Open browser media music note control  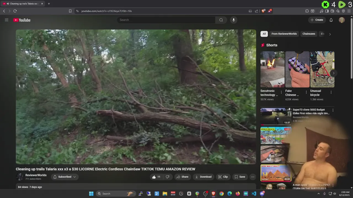[321, 11]
